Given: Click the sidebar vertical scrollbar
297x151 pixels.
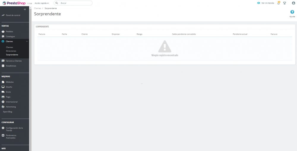Looking at the screenshot, I should tap(30, 79).
